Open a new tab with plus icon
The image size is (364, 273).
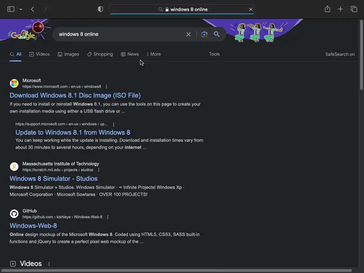pyautogui.click(x=340, y=9)
